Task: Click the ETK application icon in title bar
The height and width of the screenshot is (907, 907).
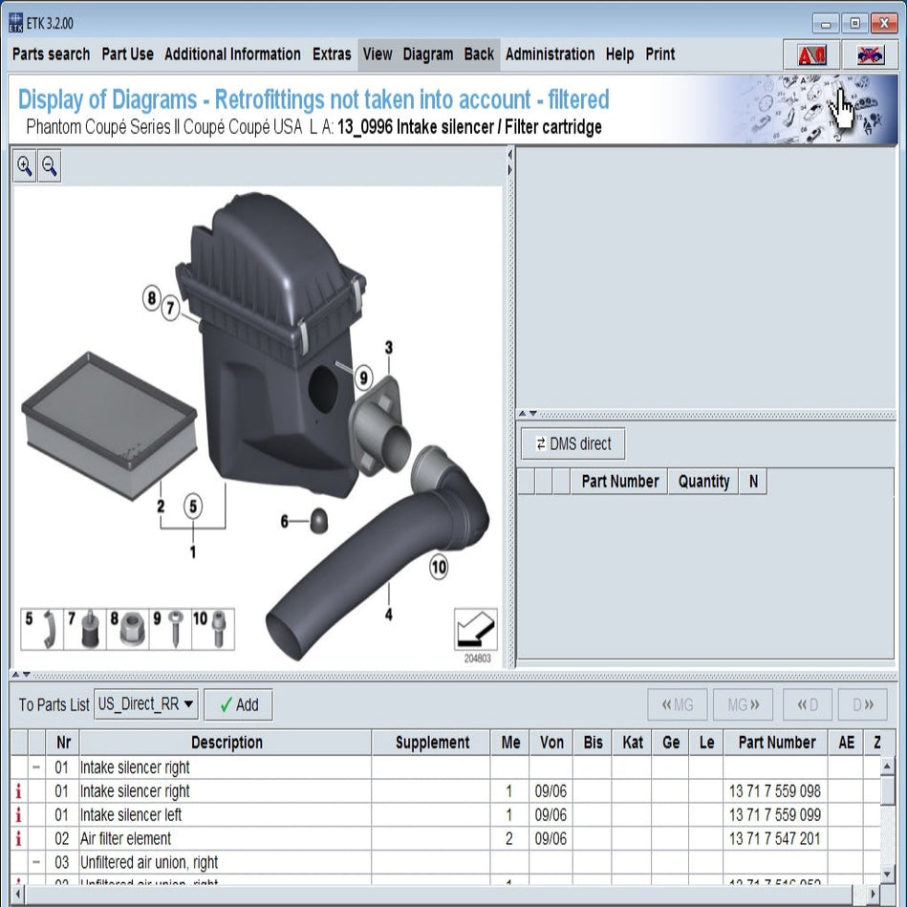Action: 15,23
